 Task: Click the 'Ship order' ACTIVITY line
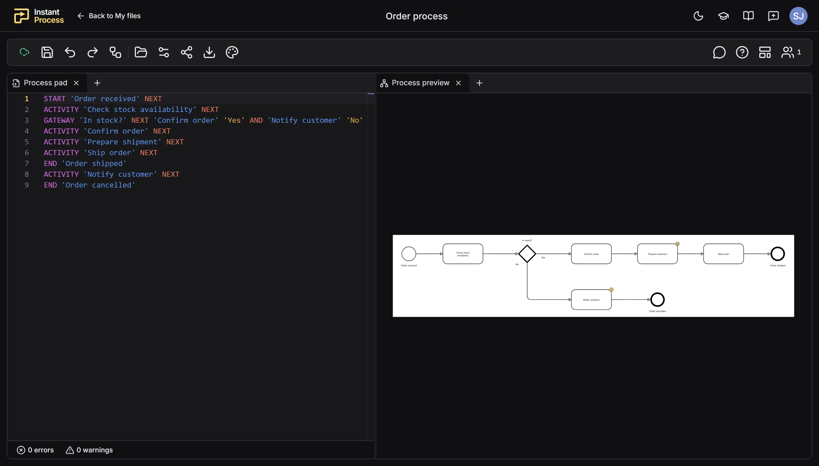(101, 152)
